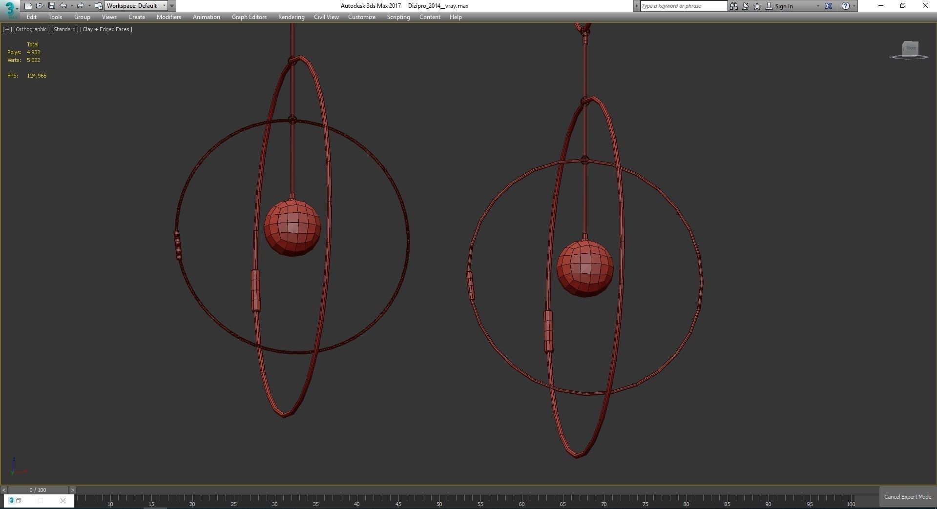The image size is (937, 509).
Task: Open Favorites star icon
Action: point(757,6)
